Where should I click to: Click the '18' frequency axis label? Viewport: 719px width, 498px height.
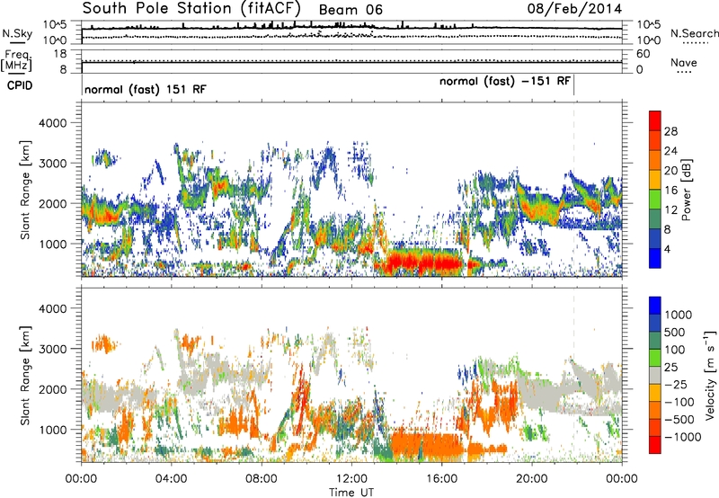(x=60, y=54)
